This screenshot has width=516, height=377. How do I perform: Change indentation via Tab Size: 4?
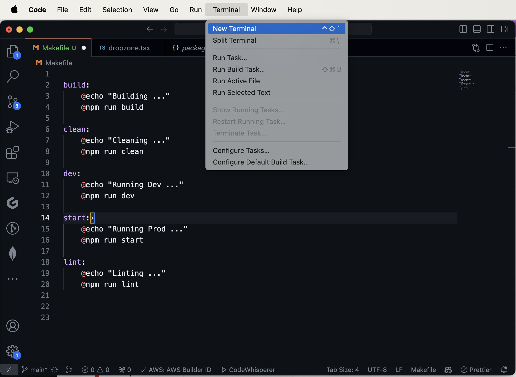click(343, 370)
